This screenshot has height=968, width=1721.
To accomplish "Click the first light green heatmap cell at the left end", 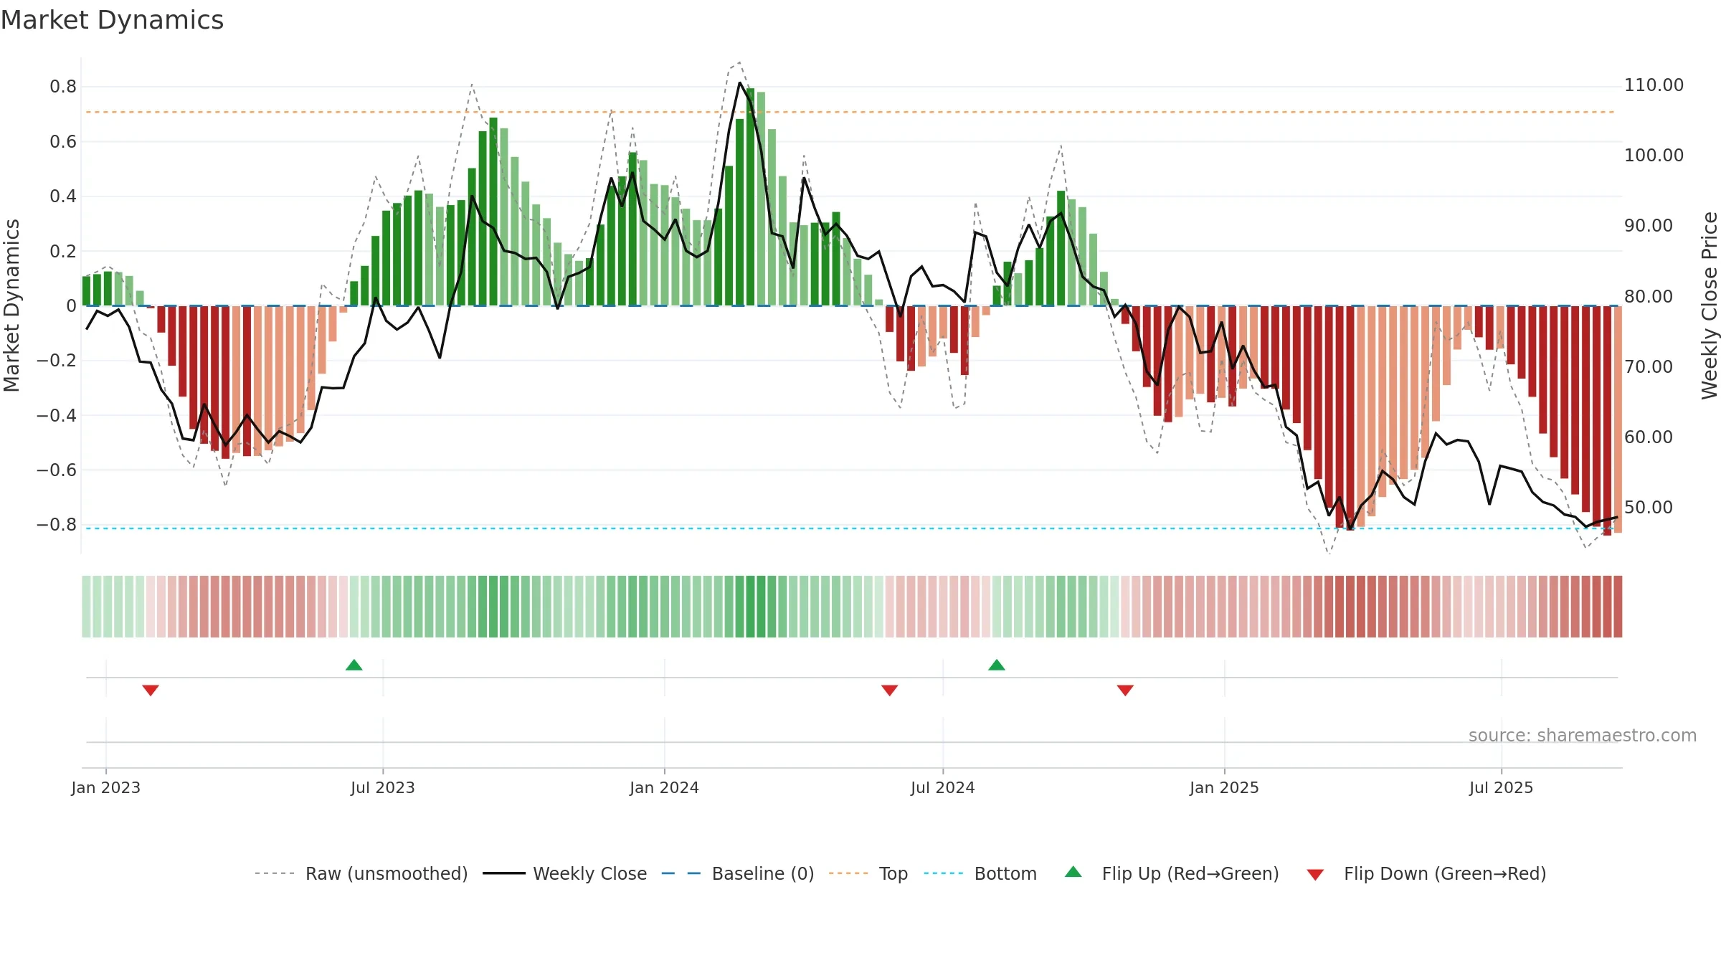I will click(86, 607).
